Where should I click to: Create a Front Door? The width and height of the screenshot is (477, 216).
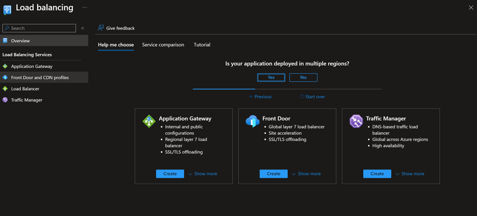pos(273,174)
